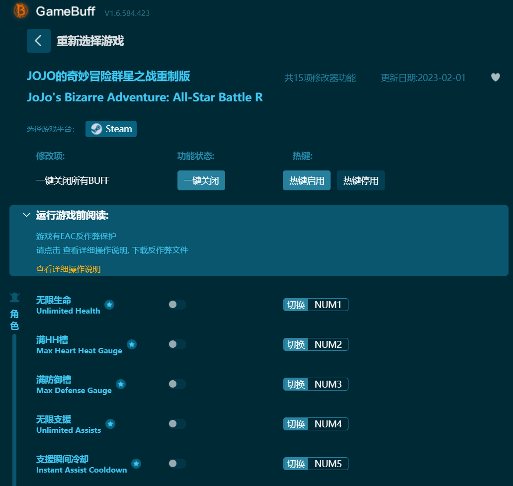Screen dimensions: 513x486
Task: Click star icon beside Max Defense Gauge
Action: [121, 384]
